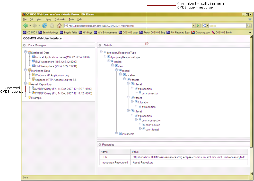Open the View menu
This screenshot has width=254, height=181.
(39, 19)
